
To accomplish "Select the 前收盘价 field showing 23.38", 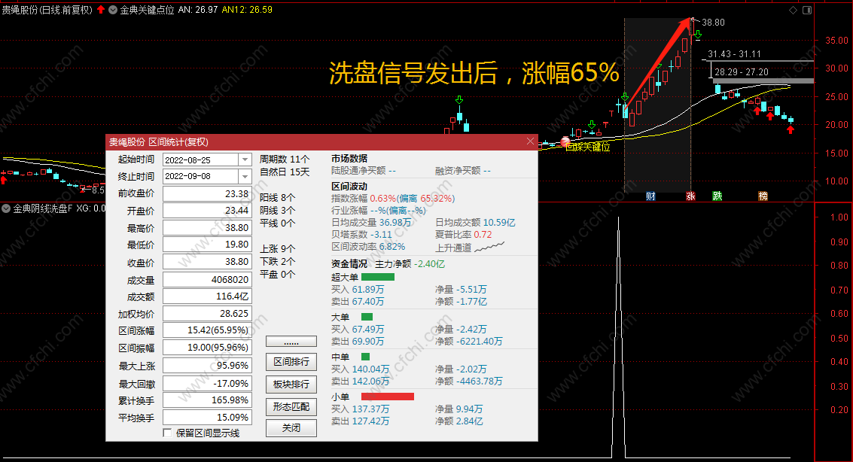I will coord(207,193).
